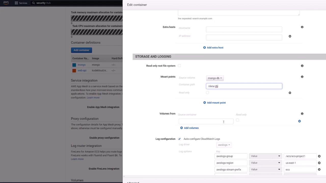Click Add extra host link
Image resolution: width=326 pixels, height=183 pixels.
click(x=213, y=48)
